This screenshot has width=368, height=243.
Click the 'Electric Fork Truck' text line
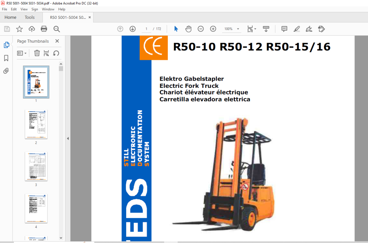click(x=189, y=86)
